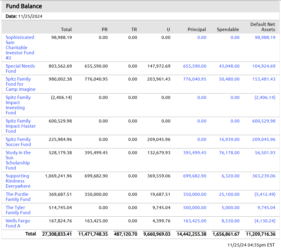Screen dimensions: 281x248
Task: Click Spendable amount 50,480.00
Action: [x=229, y=79]
